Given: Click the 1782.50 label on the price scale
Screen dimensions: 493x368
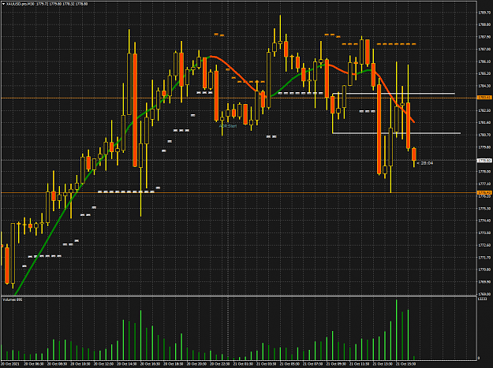Looking at the screenshot, I should tap(484, 110).
